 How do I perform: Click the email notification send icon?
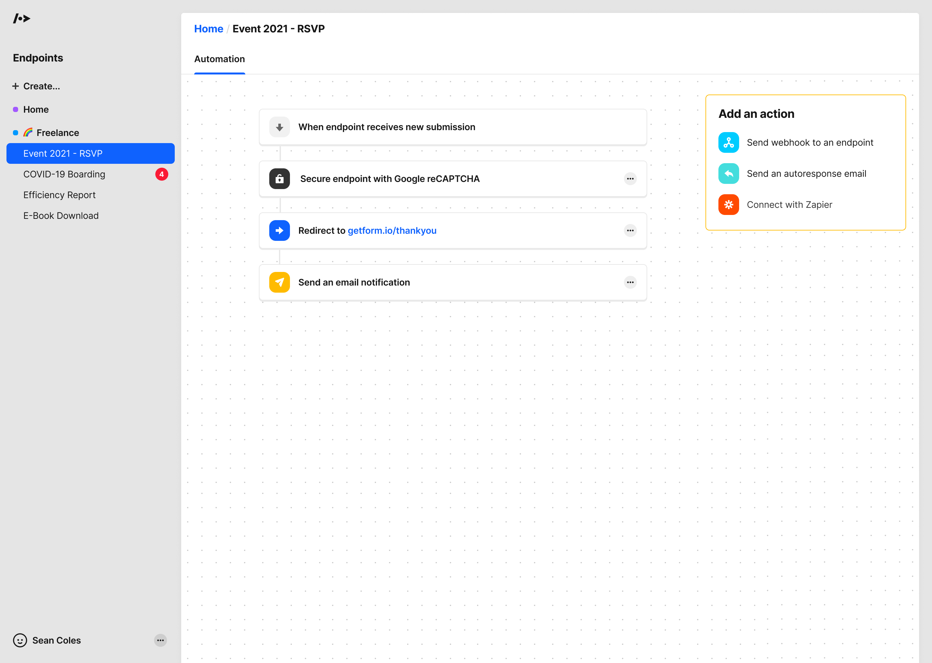pos(280,282)
